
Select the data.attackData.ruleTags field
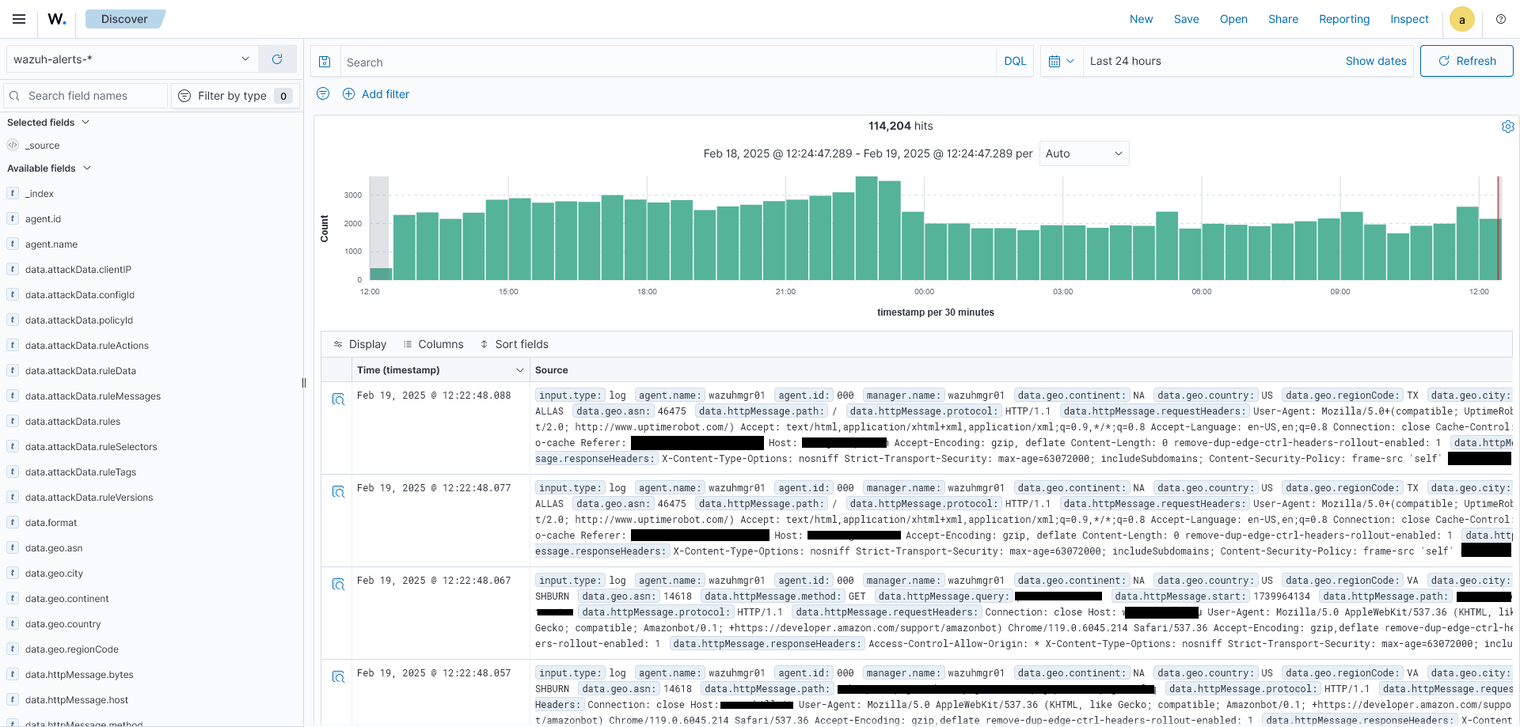click(x=81, y=472)
